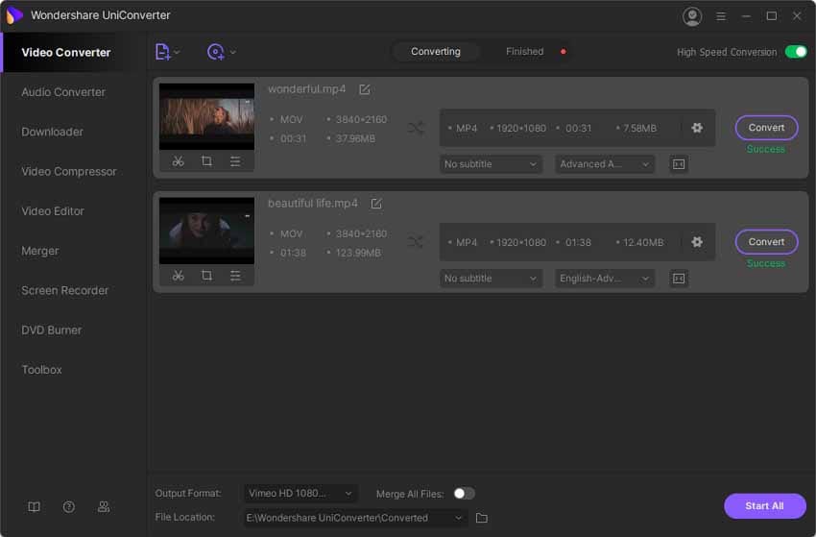
Task: Go to Downloader section
Action: coord(52,132)
